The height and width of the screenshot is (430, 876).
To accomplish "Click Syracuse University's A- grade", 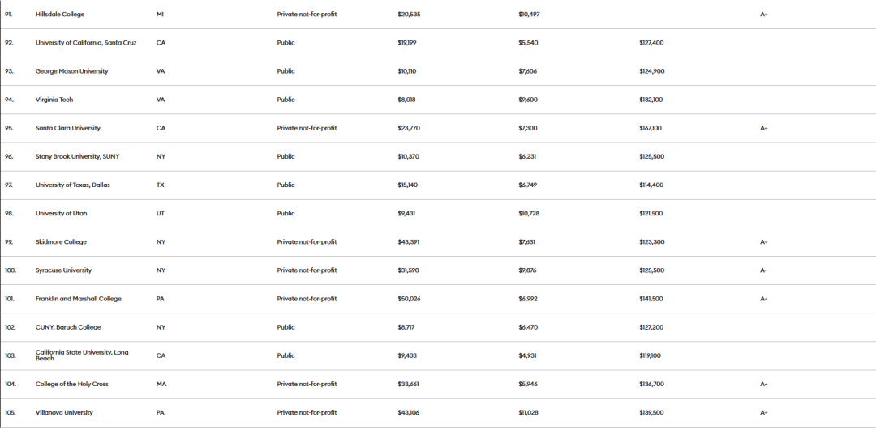I will coord(763,270).
